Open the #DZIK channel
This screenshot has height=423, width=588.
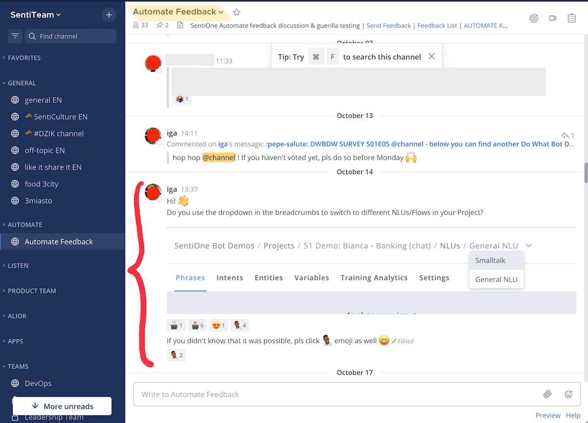pyautogui.click(x=62, y=133)
